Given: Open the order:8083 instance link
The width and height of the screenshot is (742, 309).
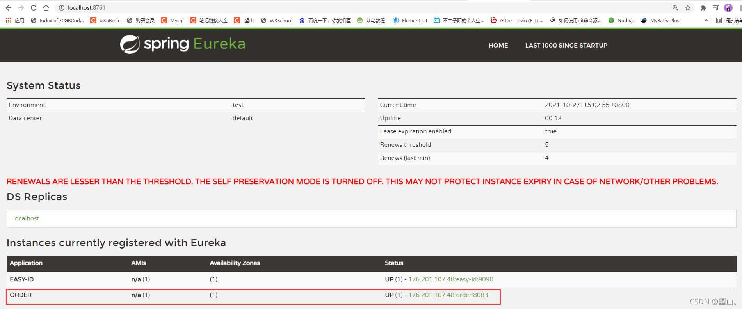Looking at the screenshot, I should pyautogui.click(x=448, y=295).
